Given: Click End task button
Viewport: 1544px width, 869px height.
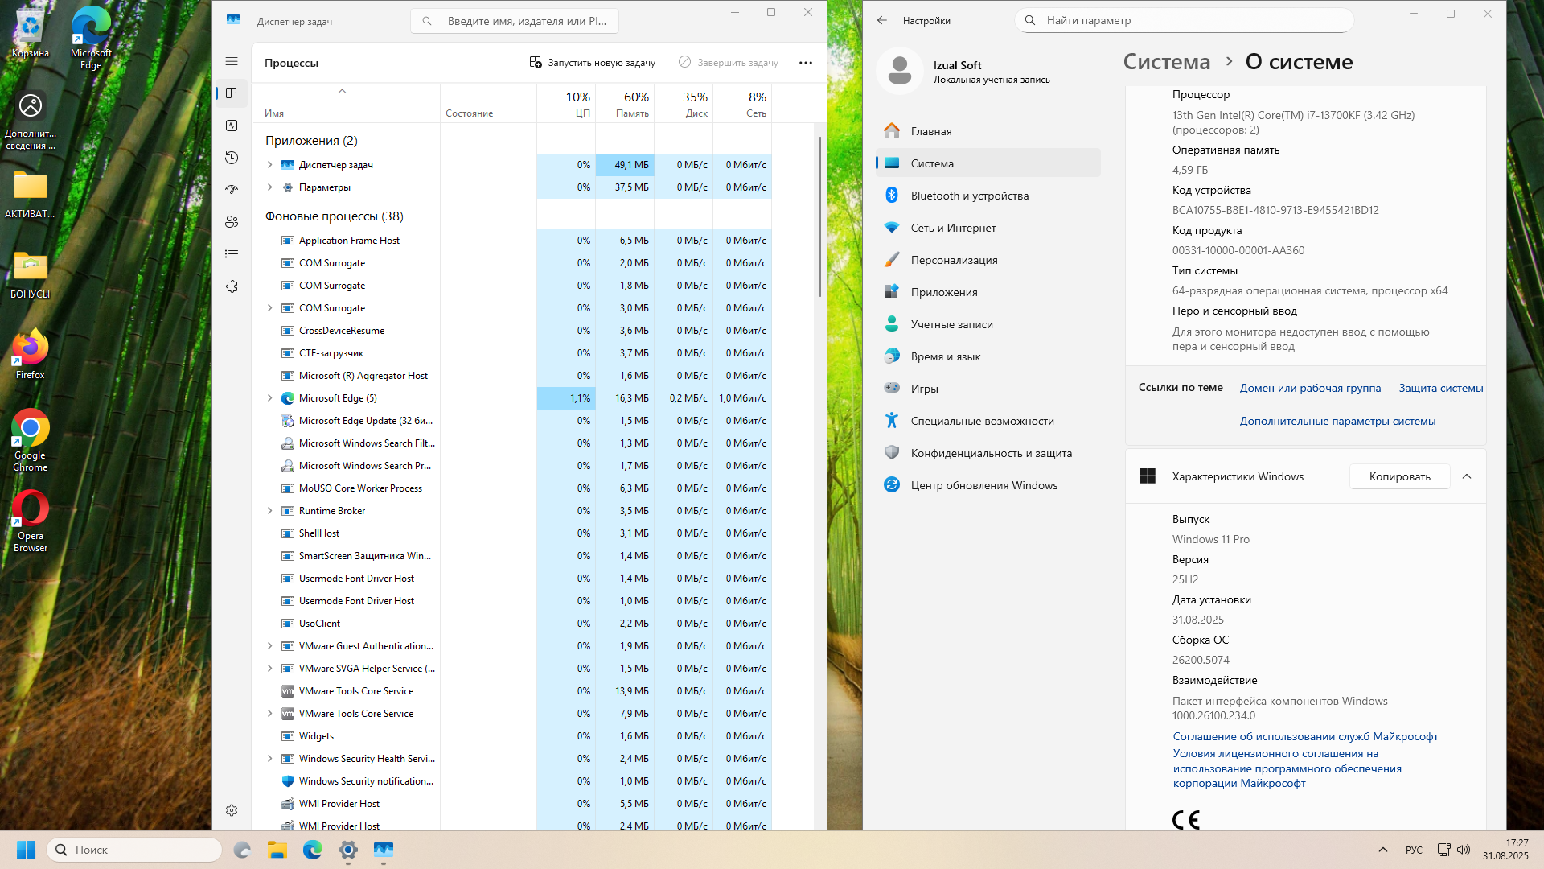Looking at the screenshot, I should 729,63.
